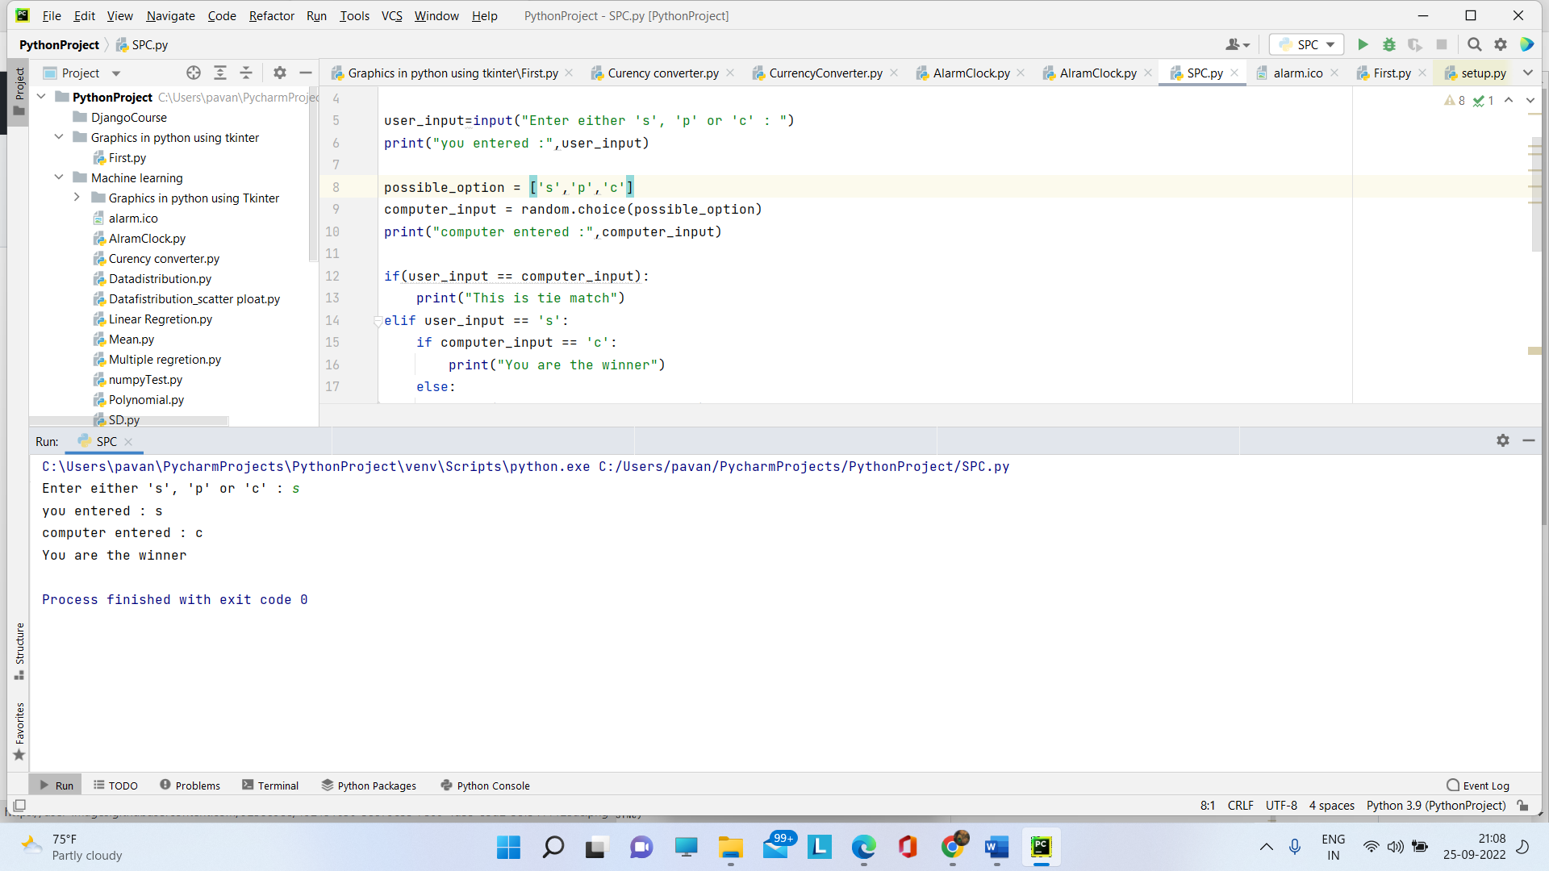This screenshot has height=871, width=1549.
Task: Go to next highlighted error arrow
Action: (1530, 100)
